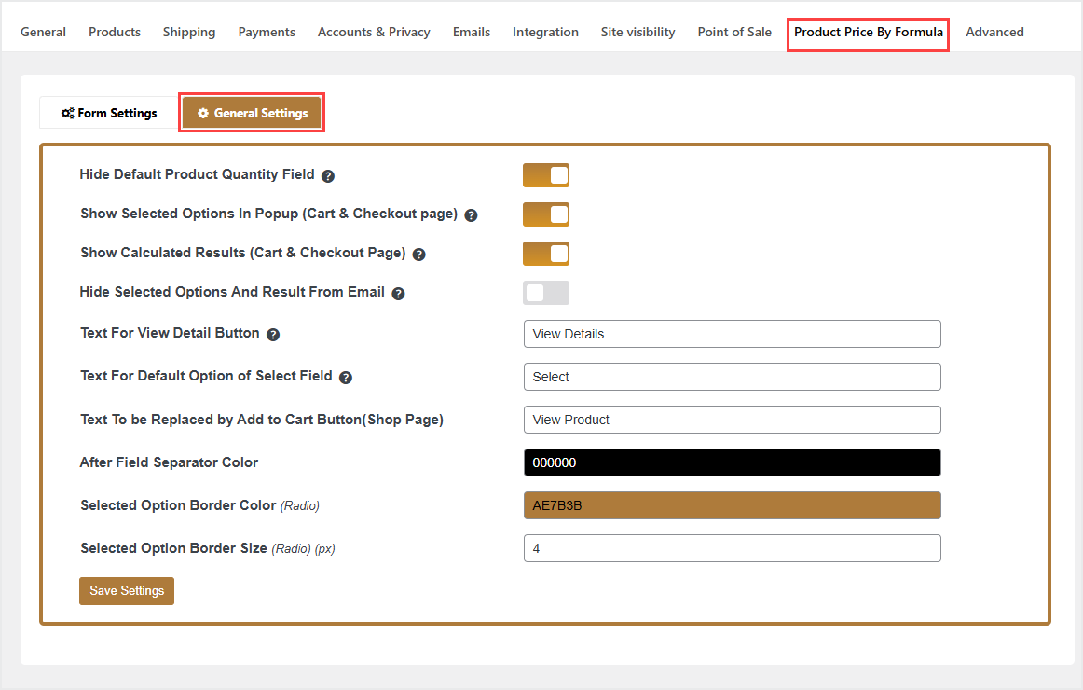Go to the Shipping settings tab

pos(189,32)
